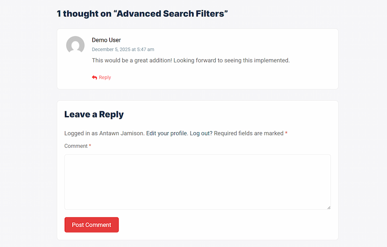The height and width of the screenshot is (247, 387).
Task: Focus the Comment text area
Action: point(197,182)
